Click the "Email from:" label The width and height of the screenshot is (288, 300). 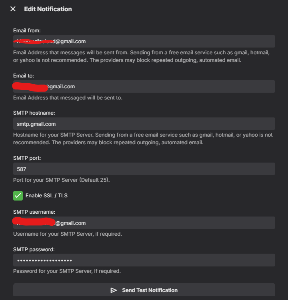coord(27,30)
